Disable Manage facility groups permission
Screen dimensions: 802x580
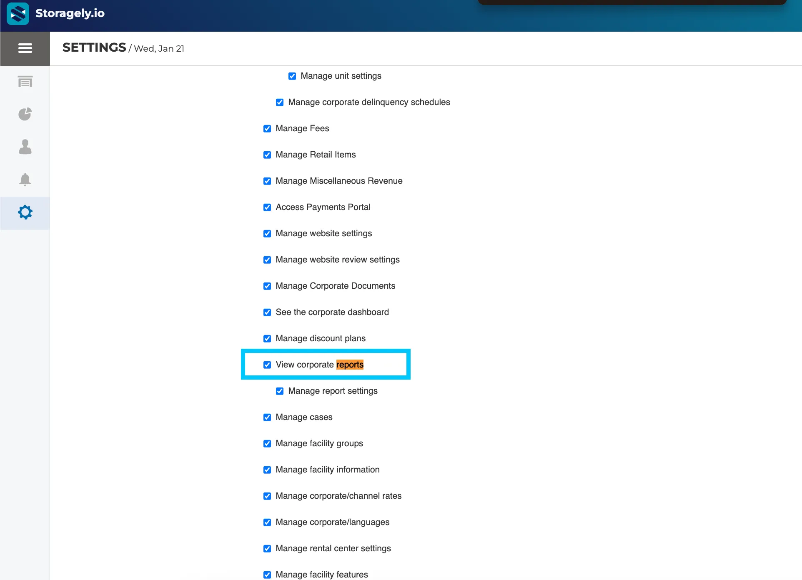267,443
